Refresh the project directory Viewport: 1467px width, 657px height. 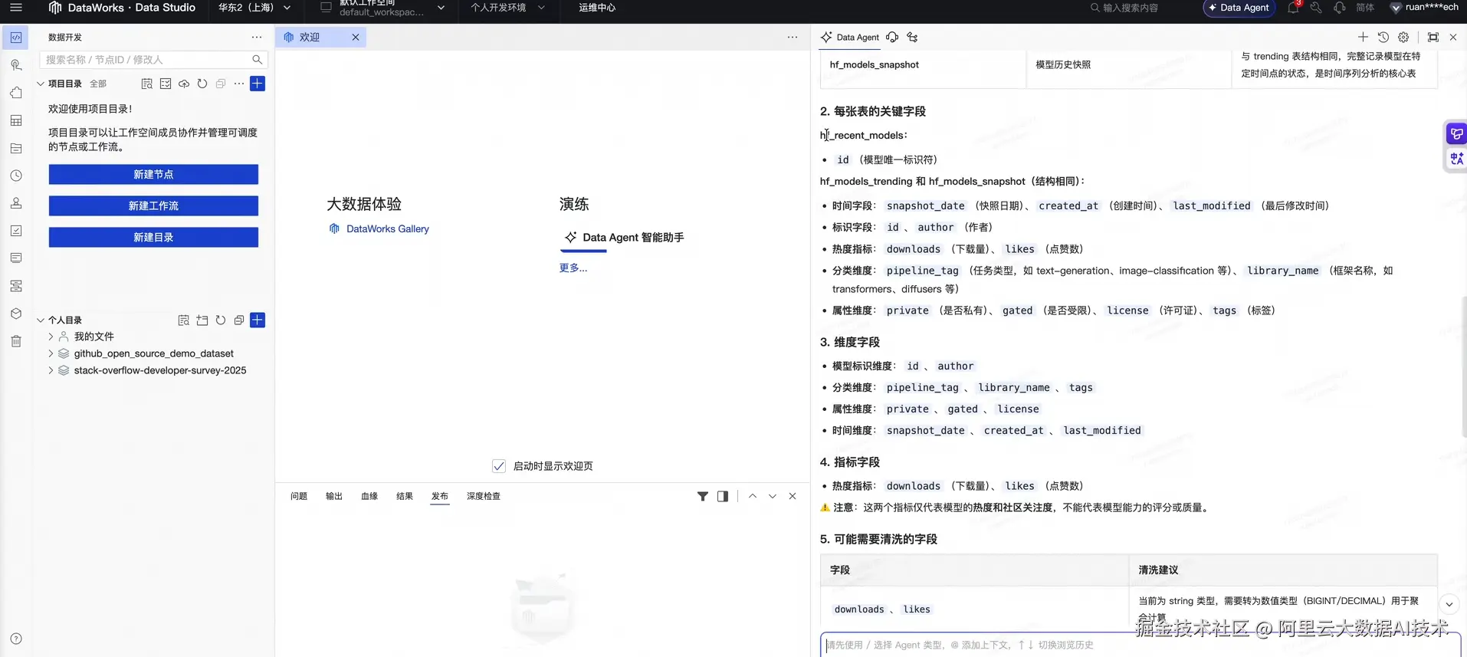tap(202, 84)
